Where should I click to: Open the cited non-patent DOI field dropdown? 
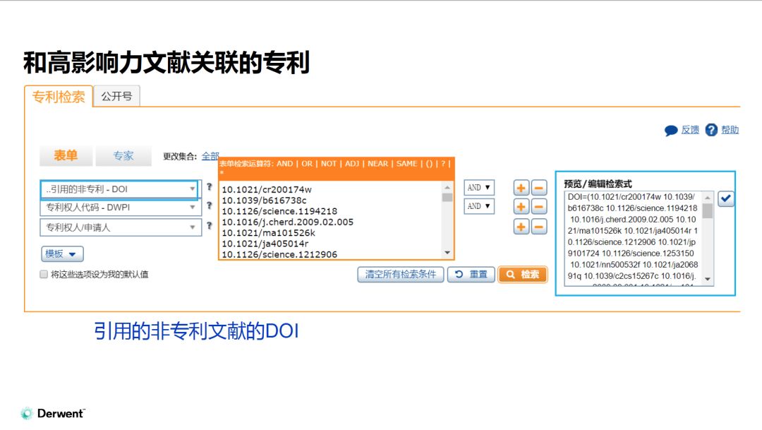click(119, 189)
